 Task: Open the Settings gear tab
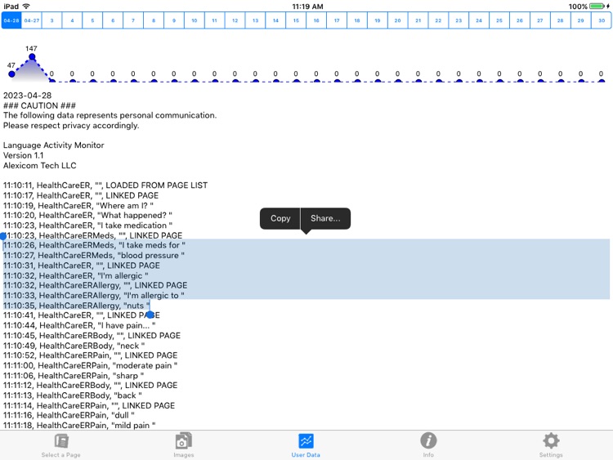551,445
